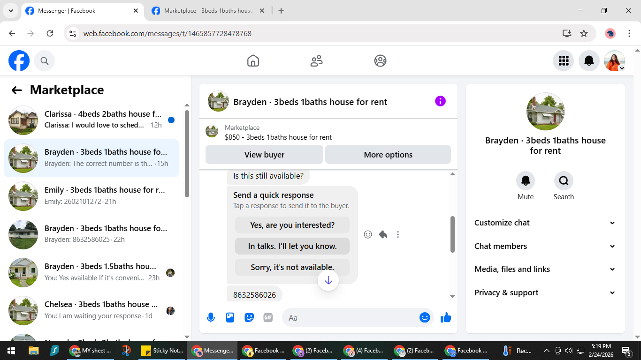Open a new browser tab

pyautogui.click(x=281, y=11)
